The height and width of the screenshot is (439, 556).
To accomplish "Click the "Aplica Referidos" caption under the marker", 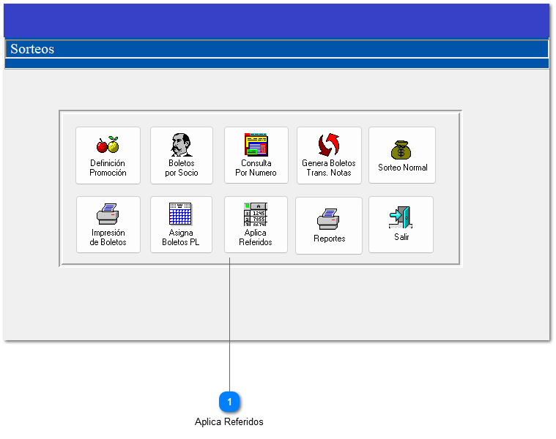I will click(x=229, y=422).
